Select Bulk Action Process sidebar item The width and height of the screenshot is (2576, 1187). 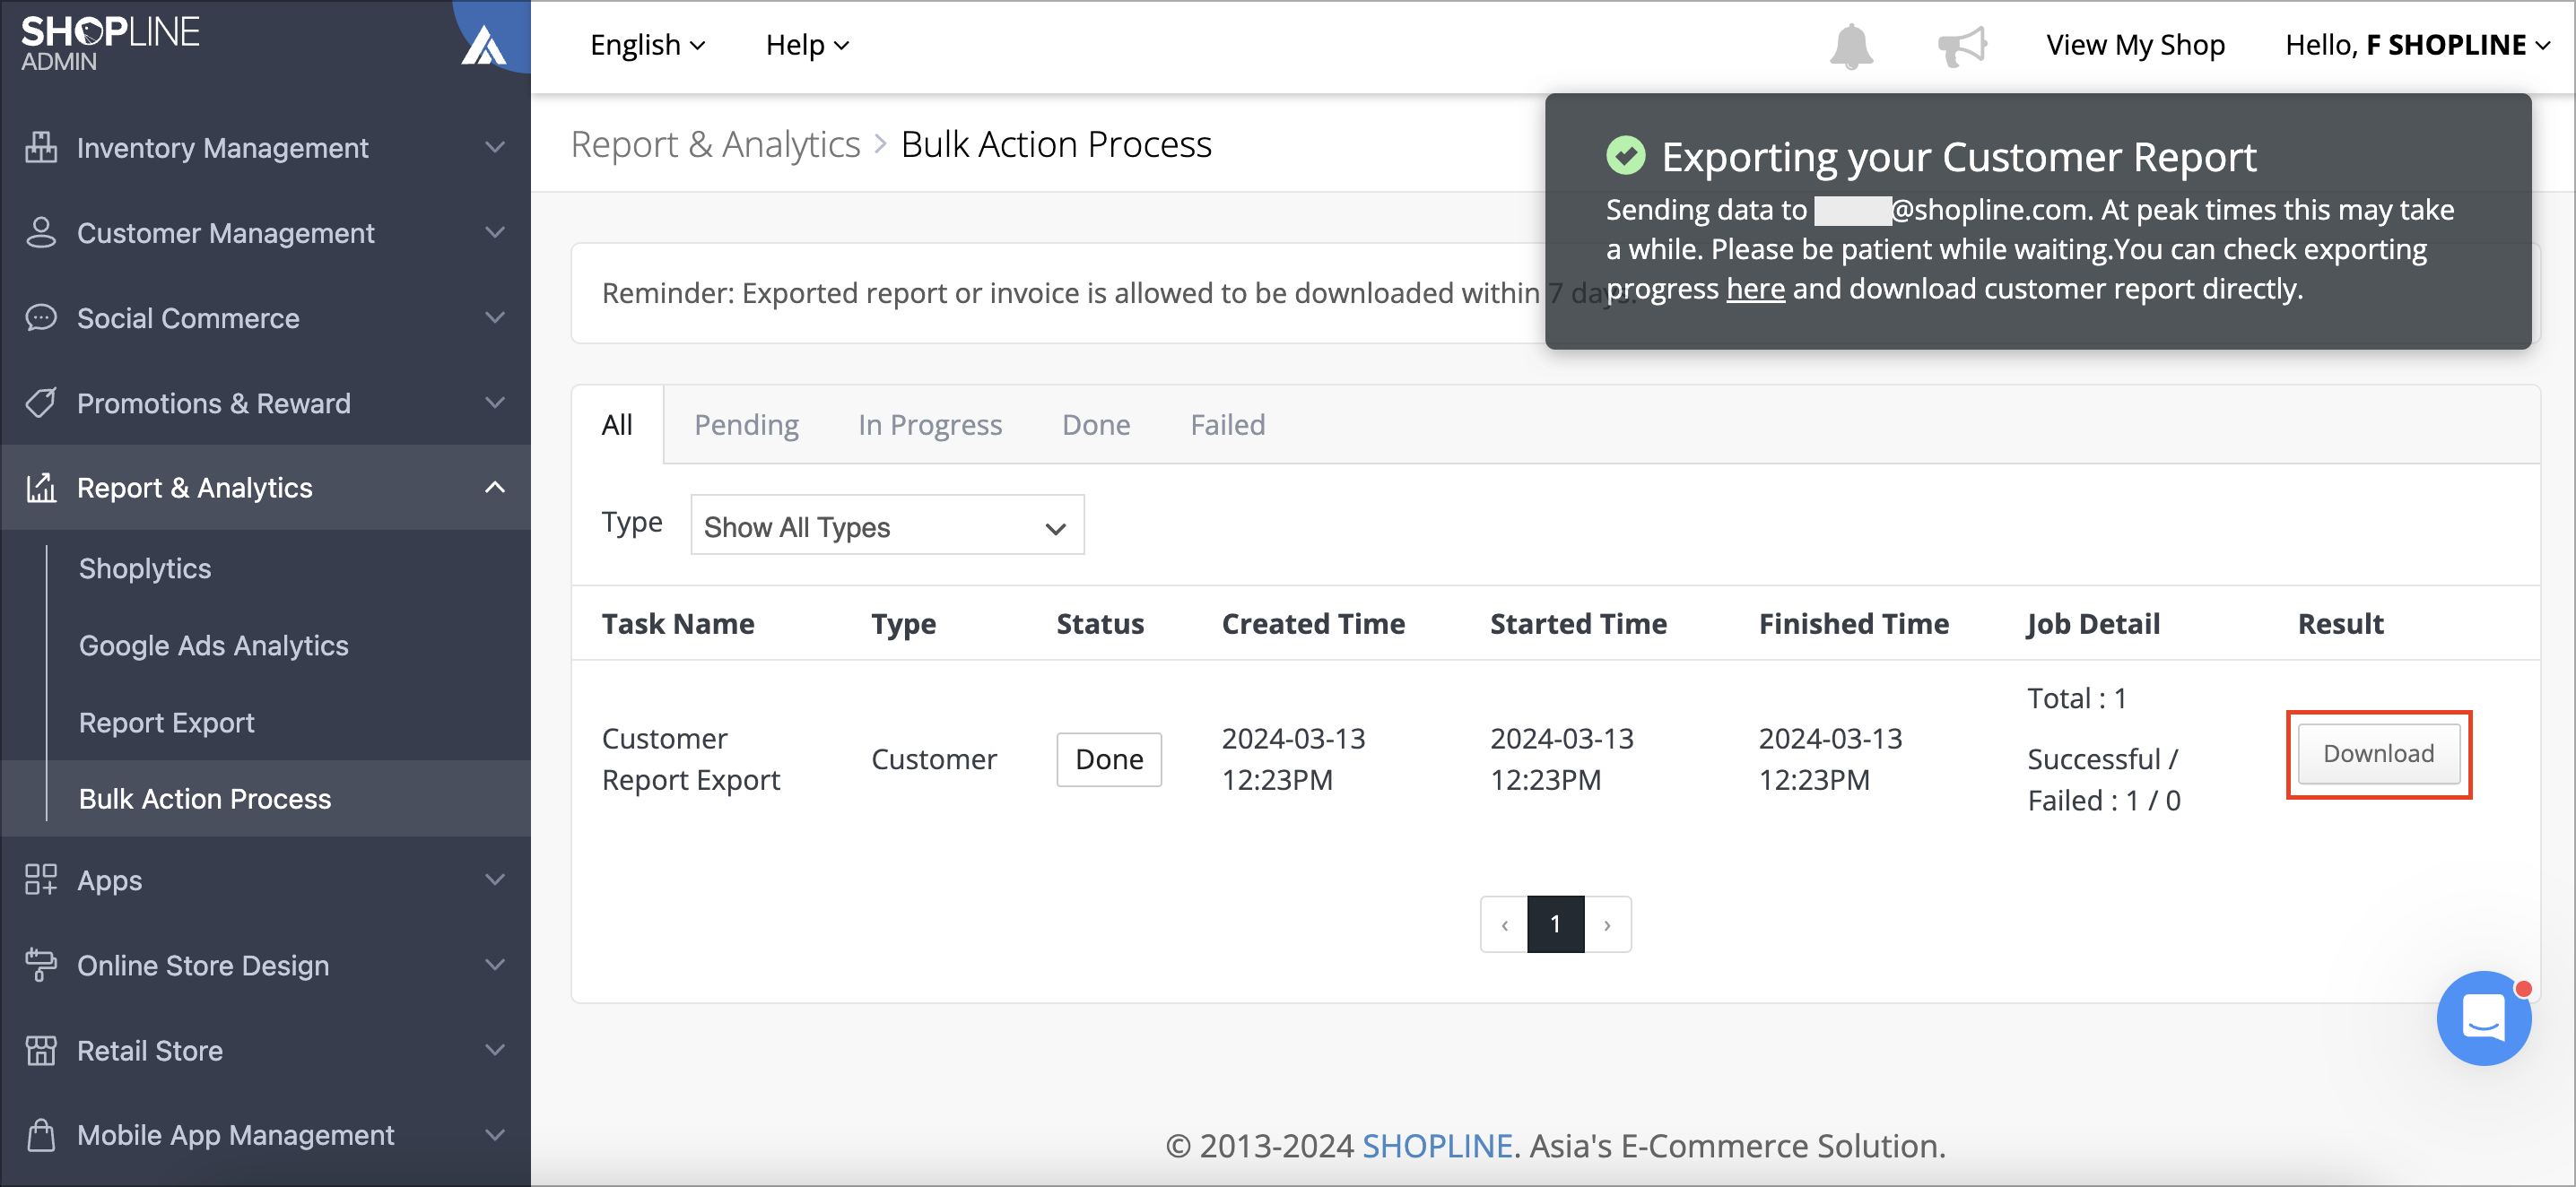pyautogui.click(x=265, y=798)
